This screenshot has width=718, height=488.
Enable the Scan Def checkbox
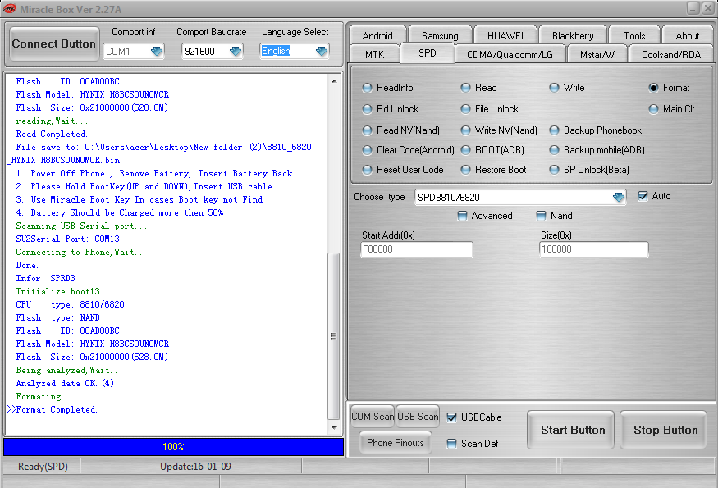pos(451,444)
